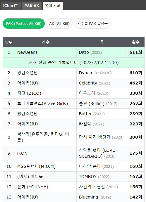
Task: Select the 라일락 (2021) song cell
Action: click(102, 124)
